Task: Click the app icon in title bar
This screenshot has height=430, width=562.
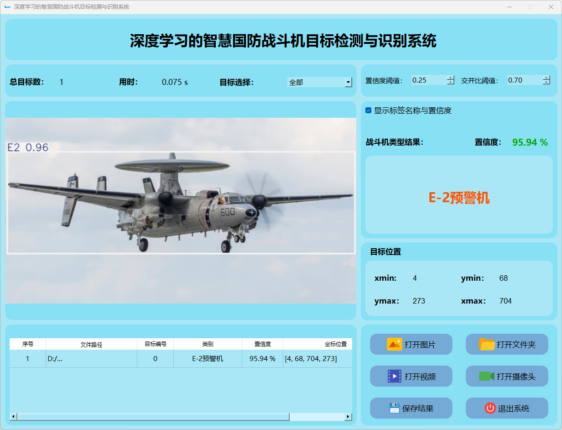Action: click(x=7, y=7)
